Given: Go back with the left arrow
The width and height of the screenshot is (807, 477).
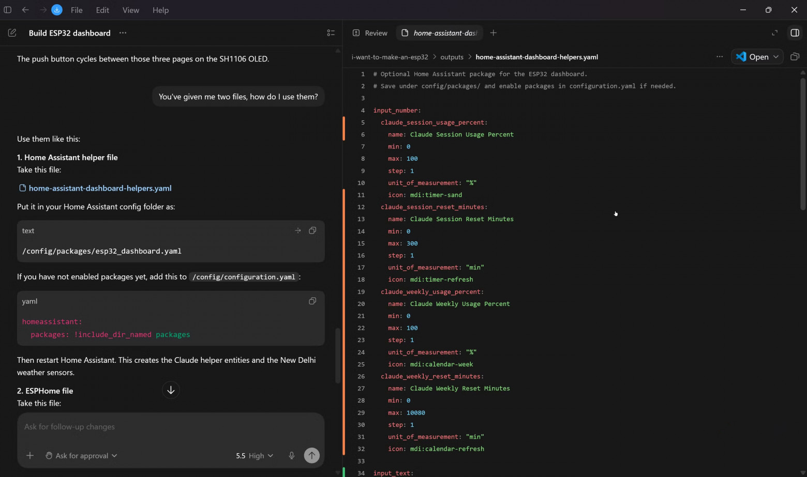Looking at the screenshot, I should pos(25,10).
